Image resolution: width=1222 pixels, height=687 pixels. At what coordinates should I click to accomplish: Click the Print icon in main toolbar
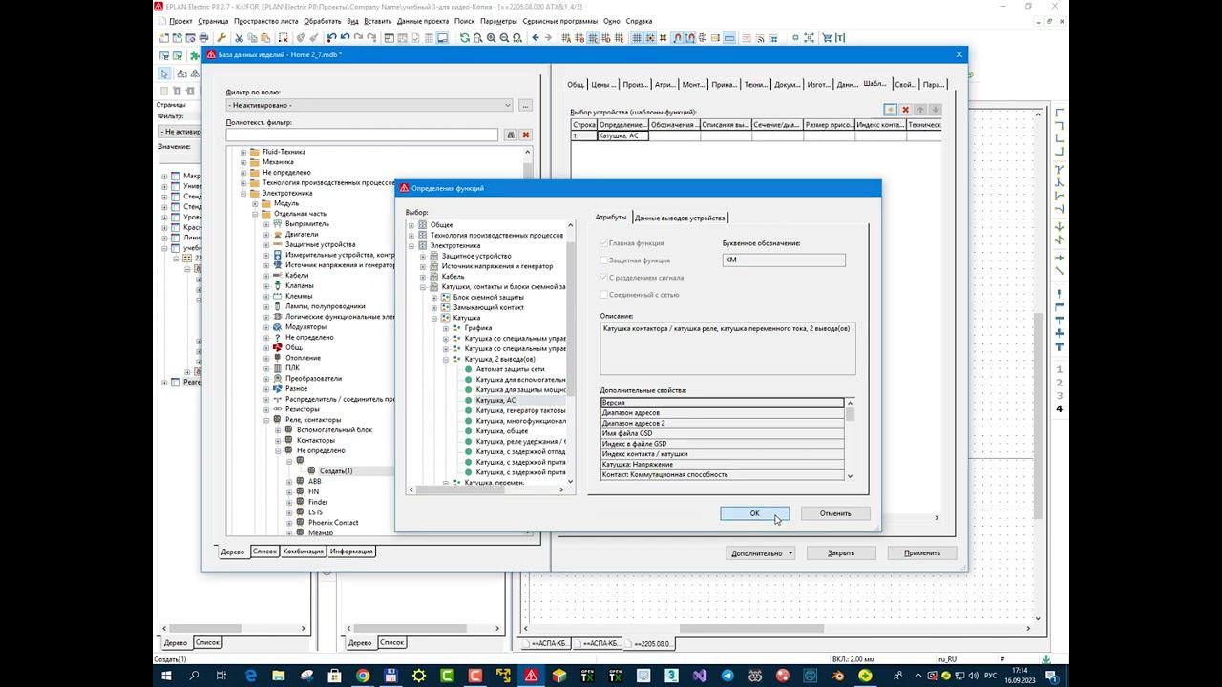(x=203, y=38)
